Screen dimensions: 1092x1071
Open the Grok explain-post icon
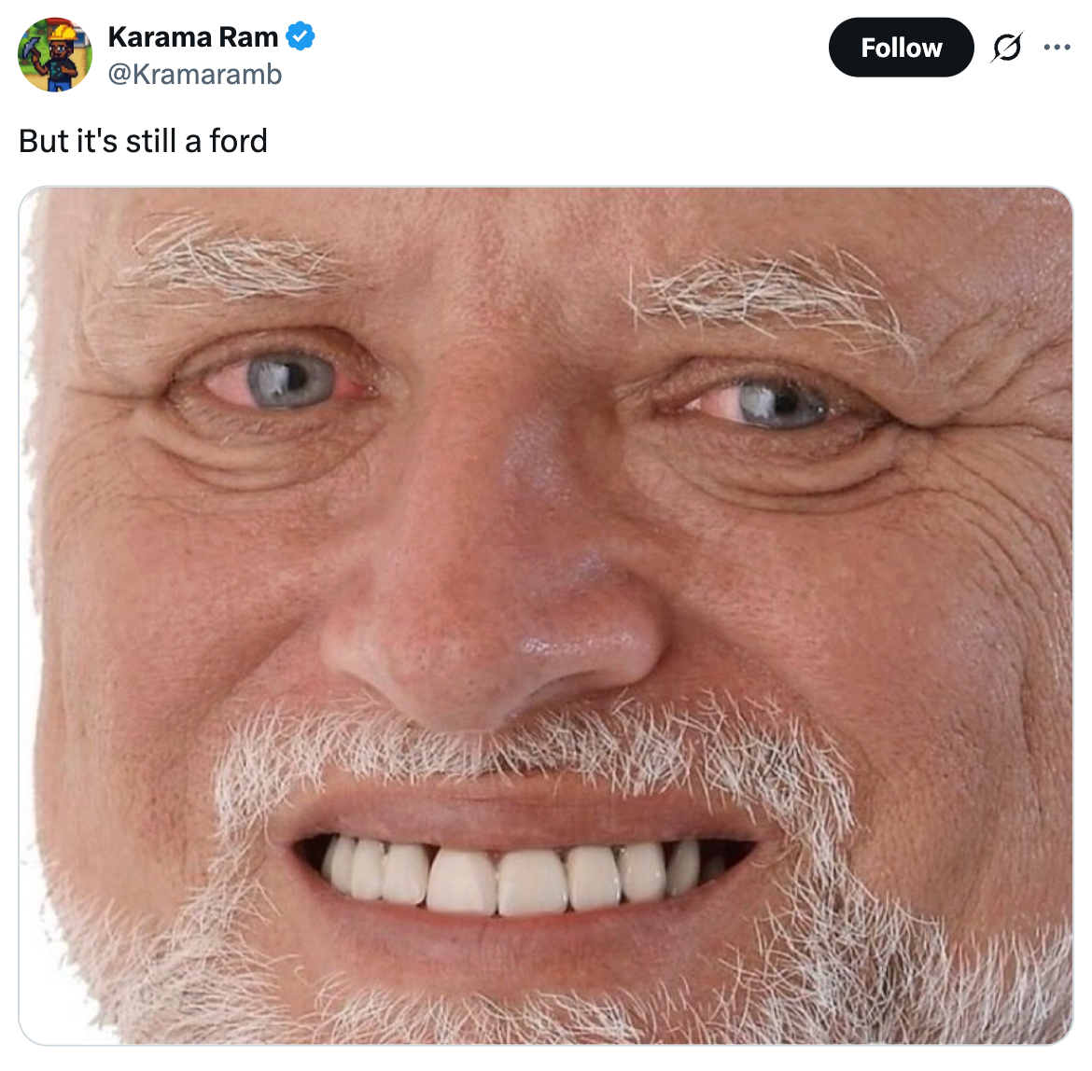tap(1006, 47)
